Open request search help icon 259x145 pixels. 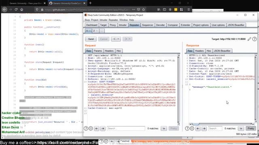(86, 128)
